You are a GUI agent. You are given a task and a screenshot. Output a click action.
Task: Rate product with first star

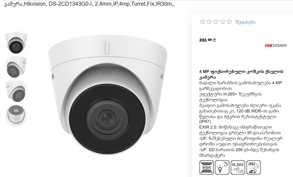coord(202,22)
